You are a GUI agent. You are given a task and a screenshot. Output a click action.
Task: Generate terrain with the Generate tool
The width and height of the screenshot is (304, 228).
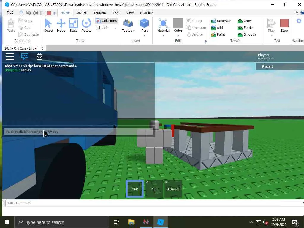(221, 21)
